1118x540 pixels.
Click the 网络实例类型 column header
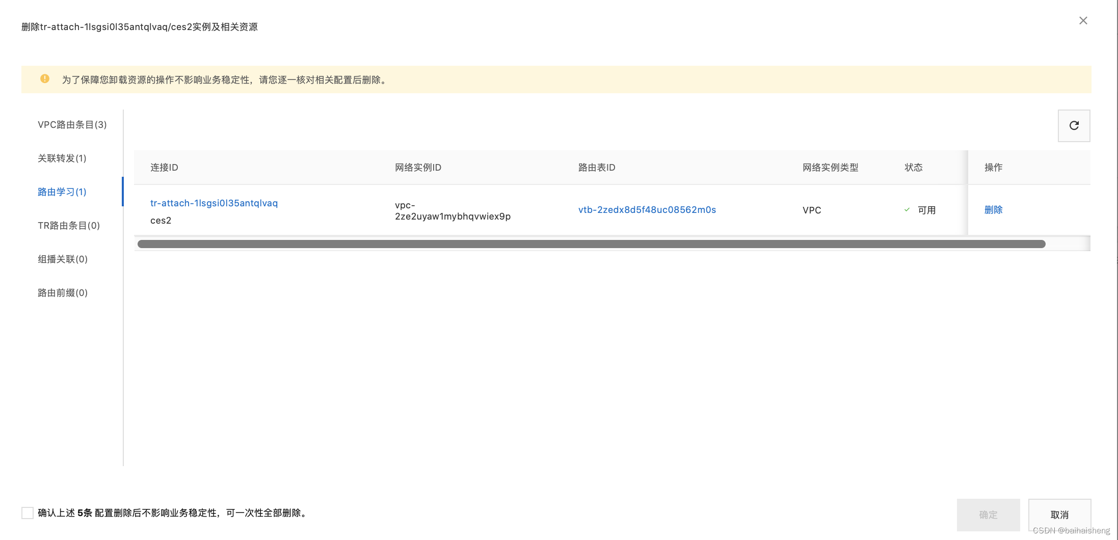831,168
